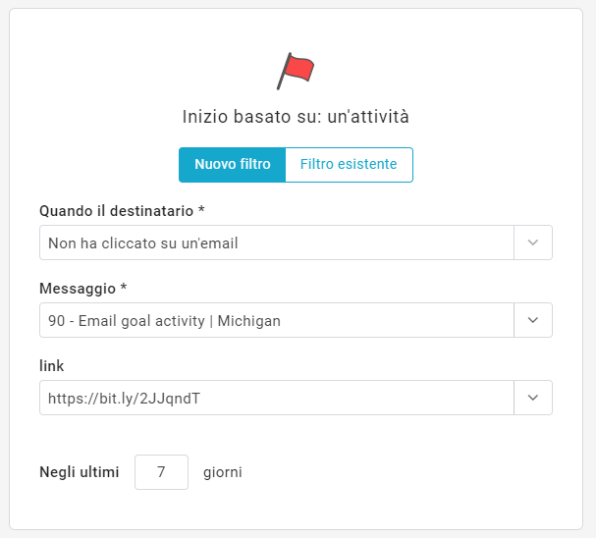Open the "Non ha cliccato su un'email" selector

(277, 242)
